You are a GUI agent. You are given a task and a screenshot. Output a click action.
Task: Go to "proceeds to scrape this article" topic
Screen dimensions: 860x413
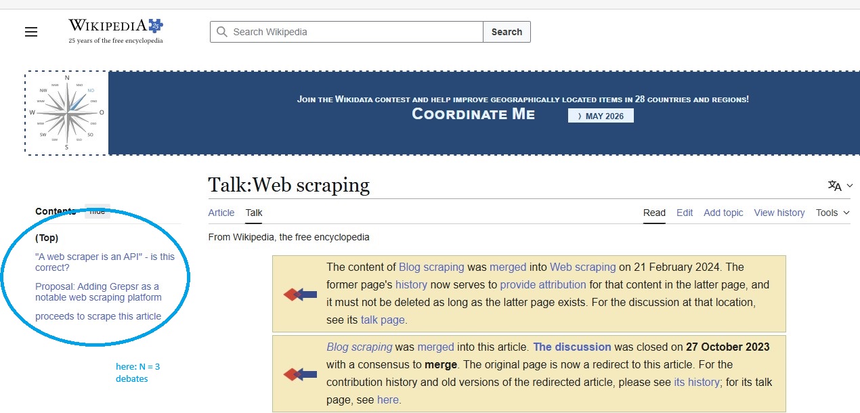point(98,316)
